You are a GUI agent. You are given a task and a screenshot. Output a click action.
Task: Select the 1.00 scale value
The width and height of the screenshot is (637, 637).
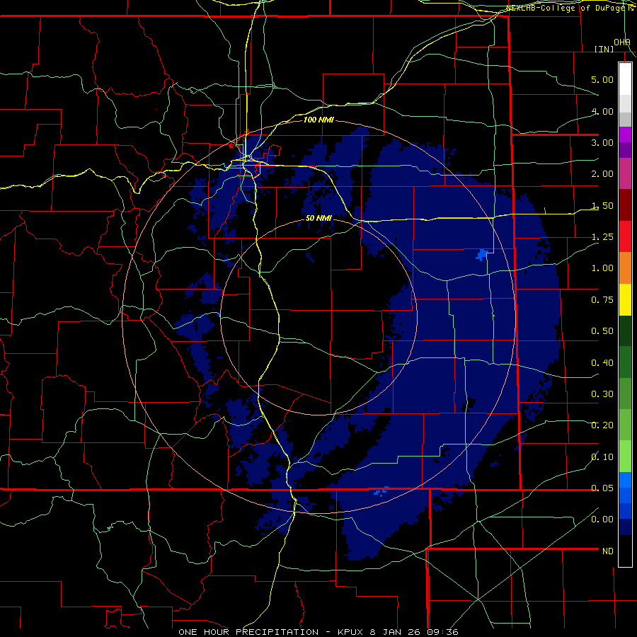coord(602,268)
